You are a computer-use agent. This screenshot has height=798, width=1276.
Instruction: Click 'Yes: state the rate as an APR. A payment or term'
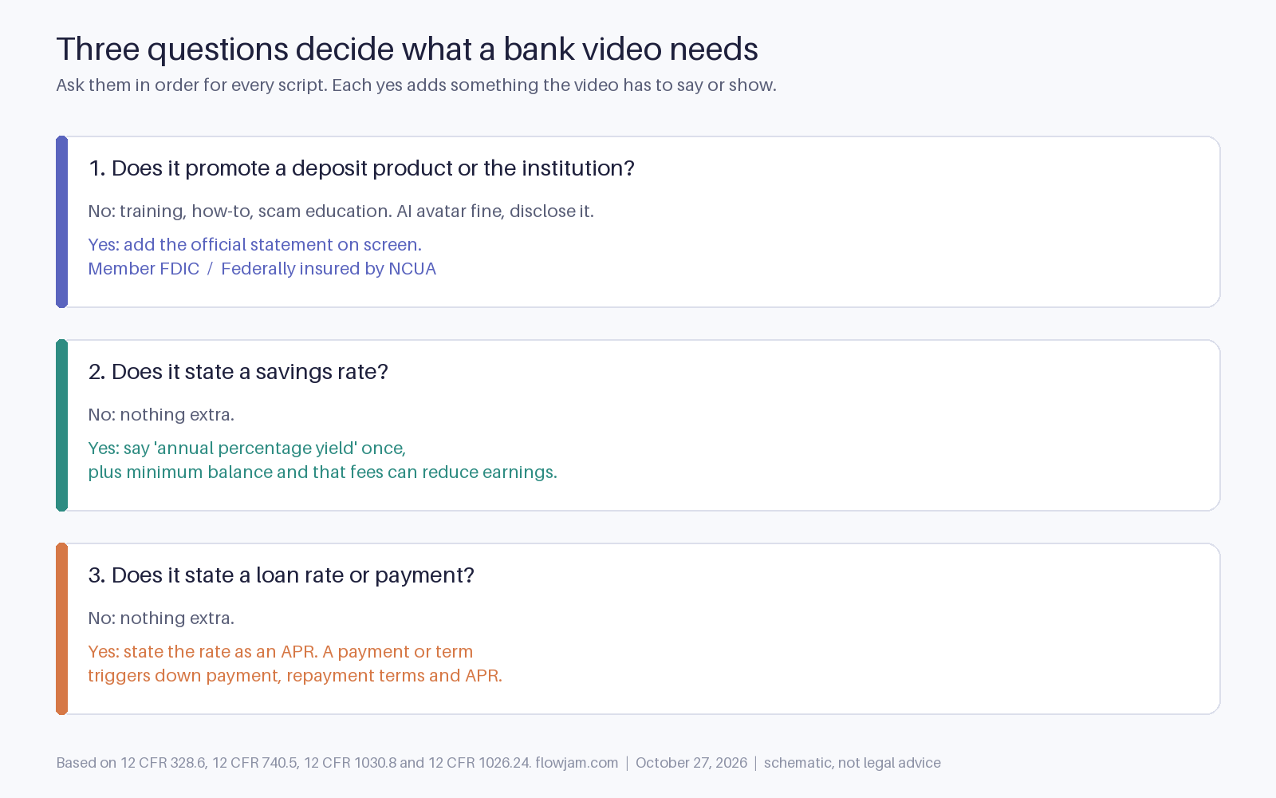pos(281,652)
